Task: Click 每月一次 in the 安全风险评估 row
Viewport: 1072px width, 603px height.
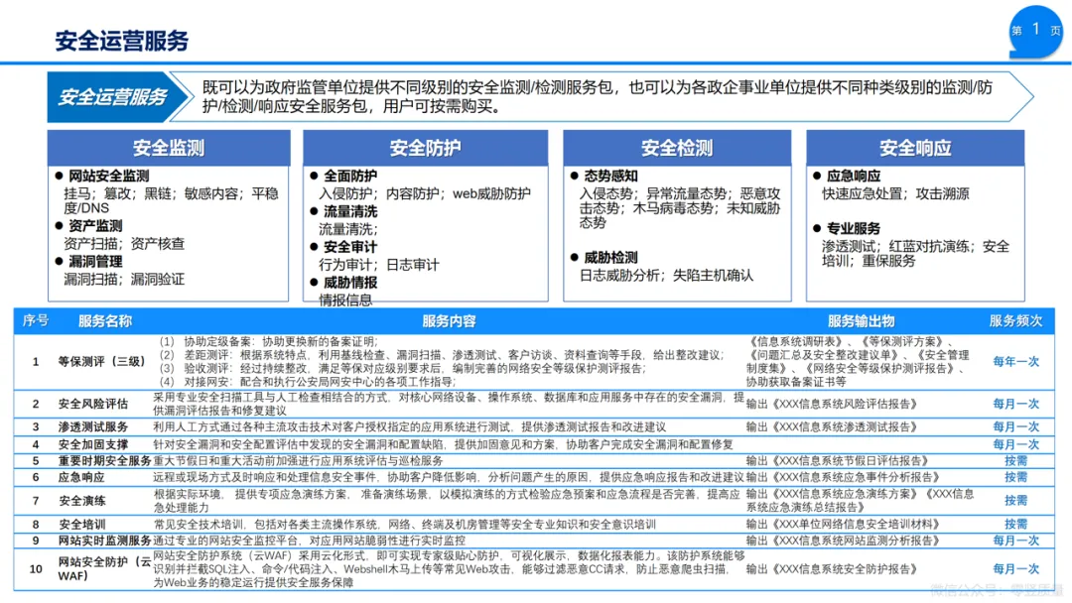Action: click(x=1016, y=405)
